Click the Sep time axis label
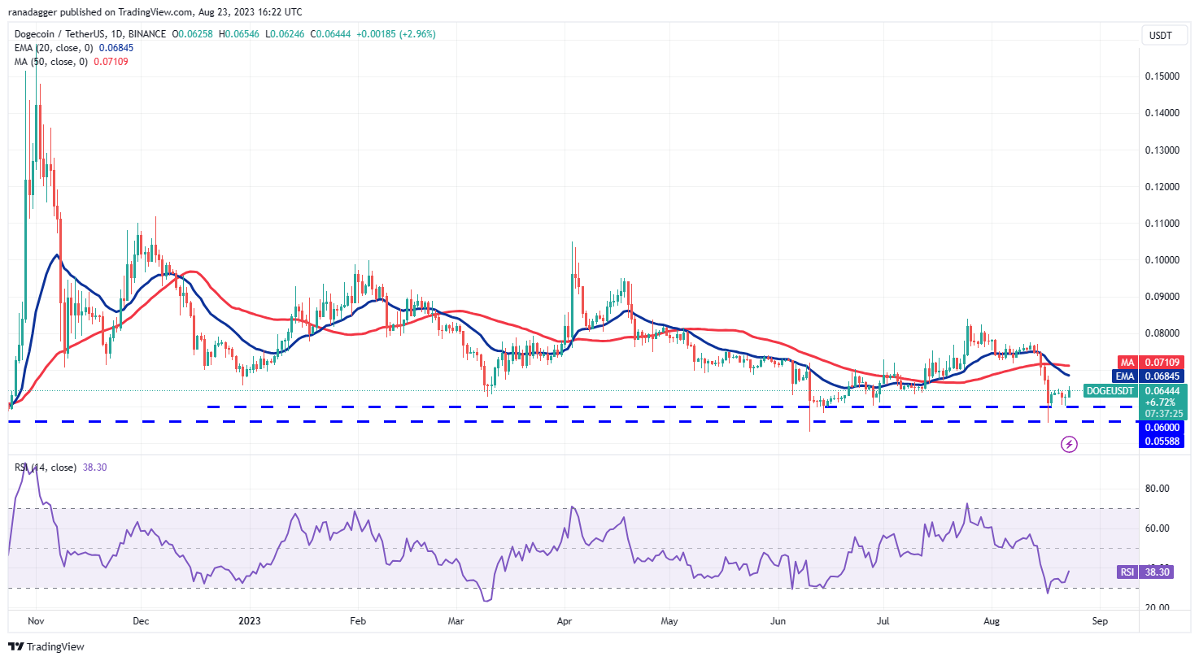Viewport: 1199px width, 661px height. 1099,620
